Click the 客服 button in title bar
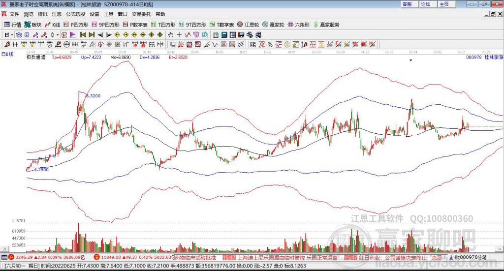 point(409,4)
